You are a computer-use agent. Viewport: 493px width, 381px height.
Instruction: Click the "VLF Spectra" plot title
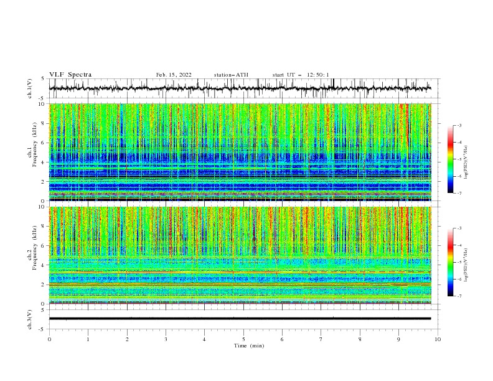[70, 75]
